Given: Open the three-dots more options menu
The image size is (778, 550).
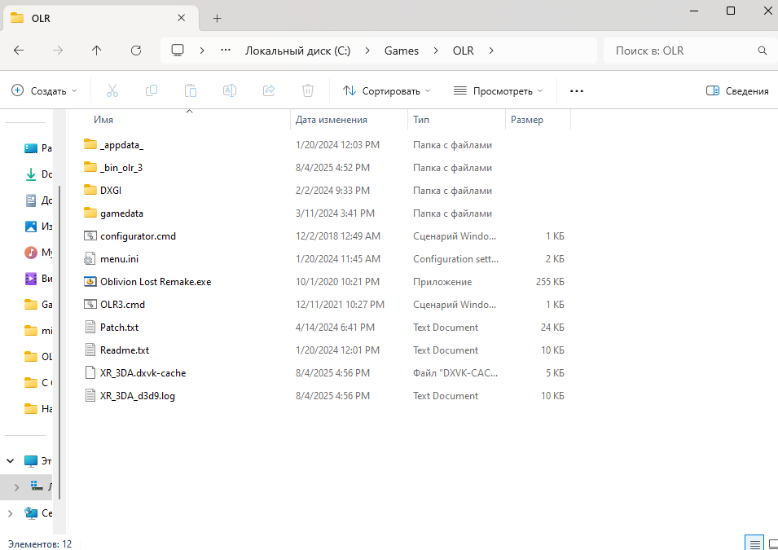Looking at the screenshot, I should pyautogui.click(x=577, y=90).
